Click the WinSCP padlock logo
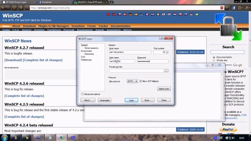The width and height of the screenshot is (251, 141). tap(229, 27)
